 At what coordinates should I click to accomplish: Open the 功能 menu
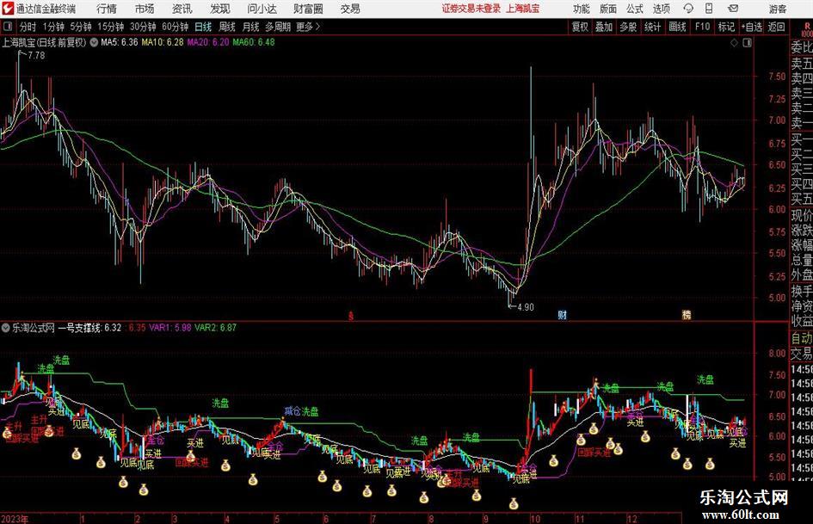(x=582, y=9)
